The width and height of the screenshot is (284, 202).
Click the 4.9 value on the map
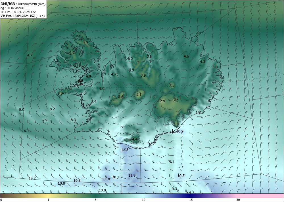(x=102, y=89)
